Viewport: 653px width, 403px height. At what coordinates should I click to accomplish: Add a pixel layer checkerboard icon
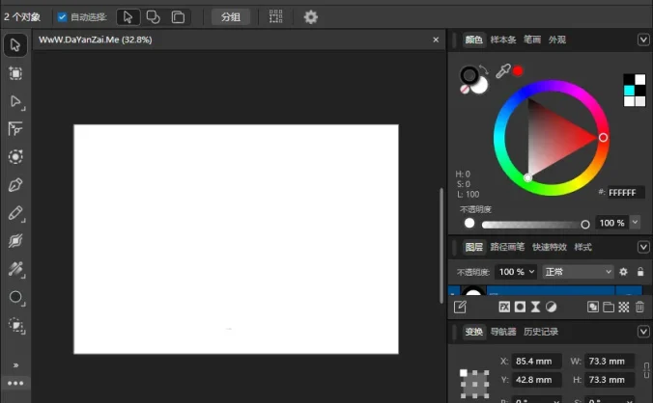coord(624,307)
